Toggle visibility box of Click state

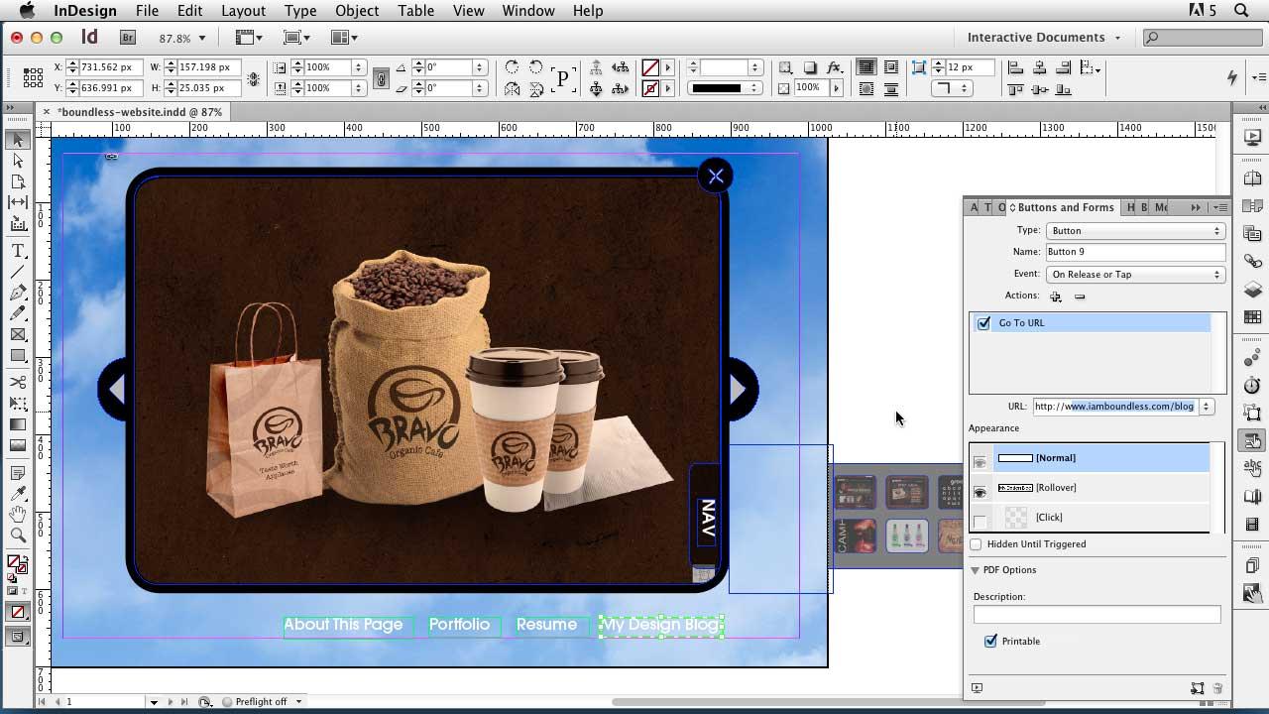[x=981, y=522]
